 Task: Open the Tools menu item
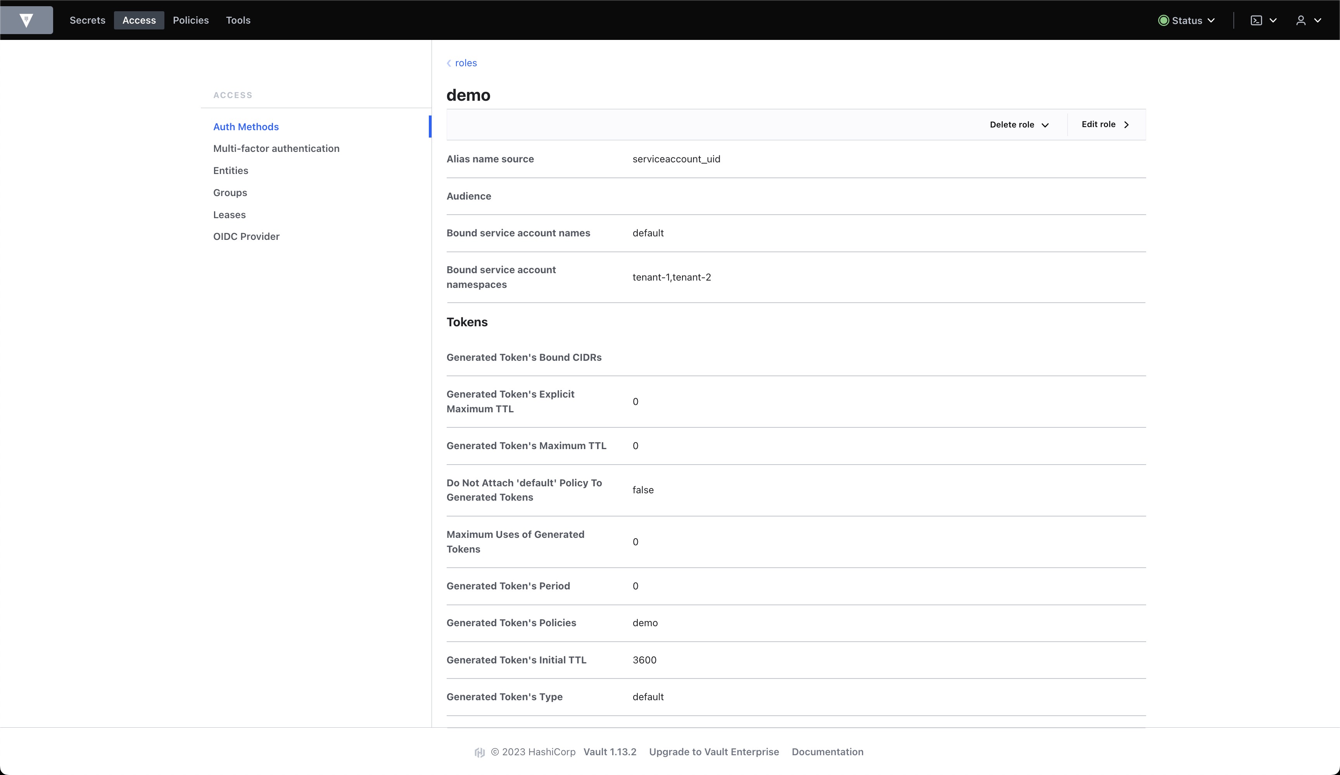(x=238, y=20)
